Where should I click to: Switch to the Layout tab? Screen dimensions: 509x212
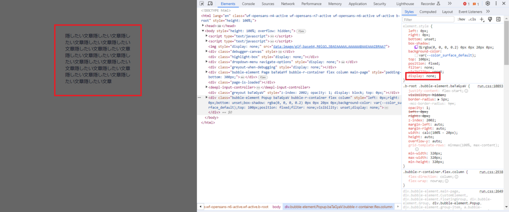(x=447, y=12)
